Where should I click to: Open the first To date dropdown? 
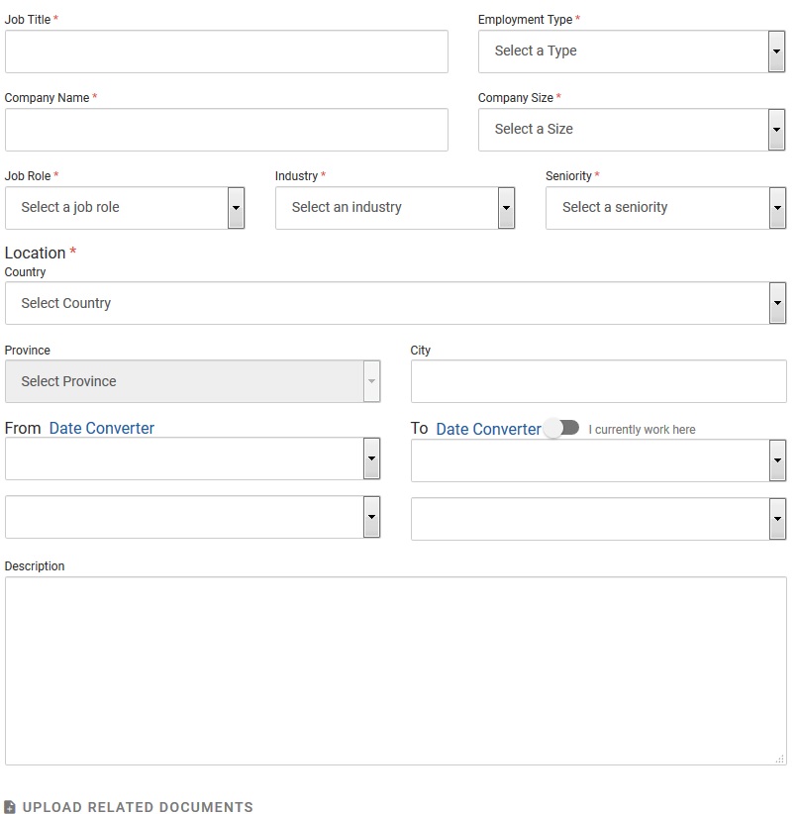(598, 461)
